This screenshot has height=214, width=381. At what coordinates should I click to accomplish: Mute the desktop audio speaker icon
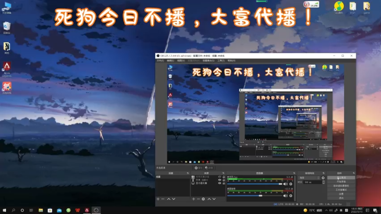[x=285, y=195]
